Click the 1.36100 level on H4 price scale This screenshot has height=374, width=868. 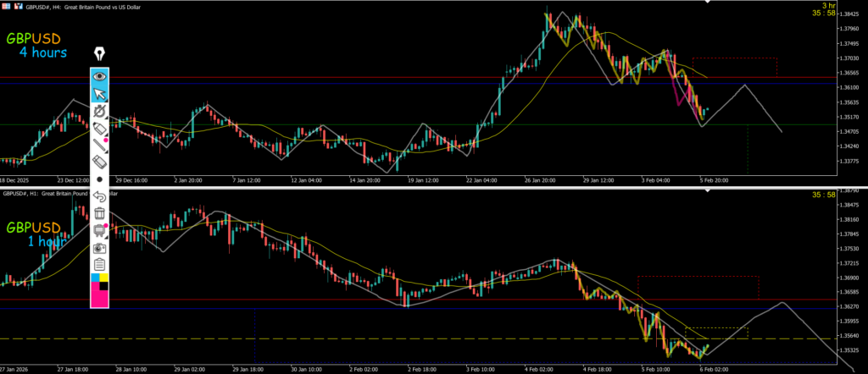click(844, 88)
